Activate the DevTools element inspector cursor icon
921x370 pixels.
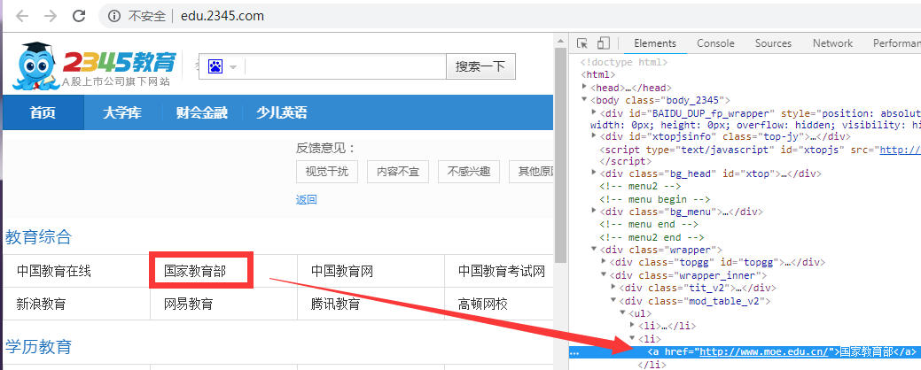click(582, 43)
